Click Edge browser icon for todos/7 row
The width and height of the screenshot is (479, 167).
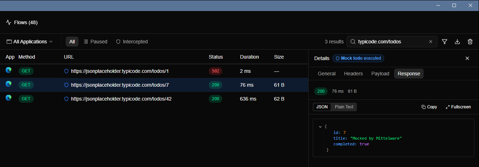click(x=9, y=84)
